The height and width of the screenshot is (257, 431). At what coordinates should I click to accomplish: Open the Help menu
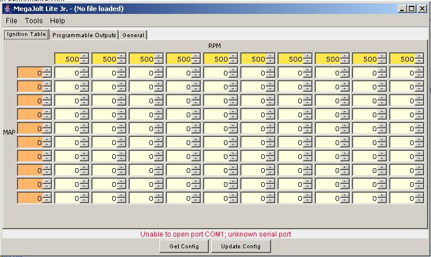(58, 21)
